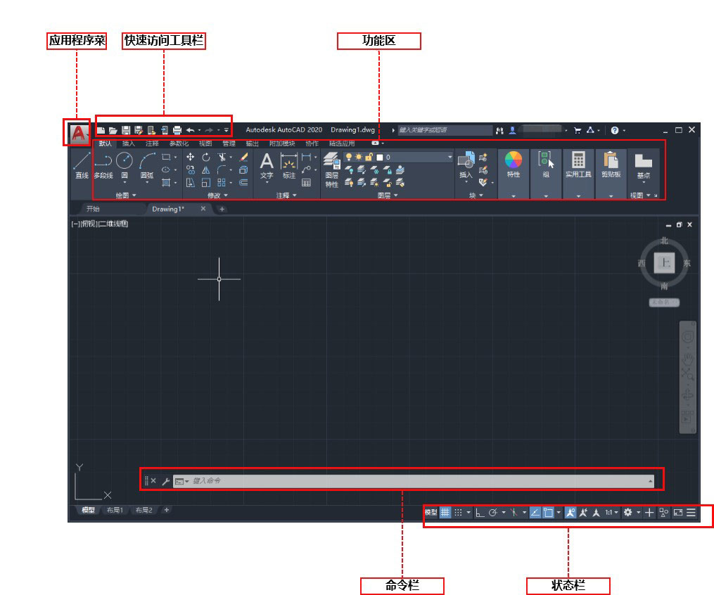This screenshot has height=595, width=714.
Task: Expand the 绘图 (Draw) panel arrow
Action: [x=134, y=195]
